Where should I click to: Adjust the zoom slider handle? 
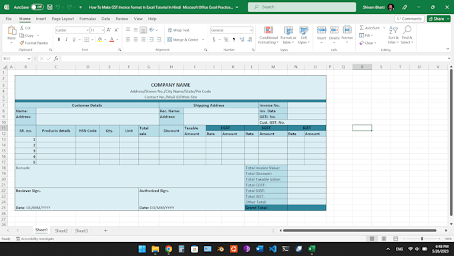(x=422, y=239)
